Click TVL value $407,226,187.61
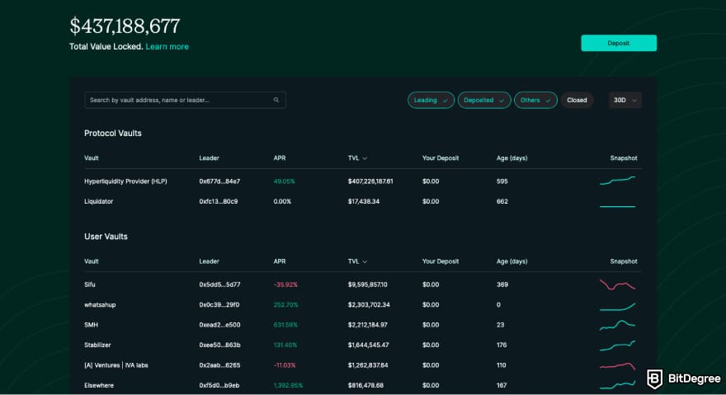The width and height of the screenshot is (726, 395). tap(370, 181)
